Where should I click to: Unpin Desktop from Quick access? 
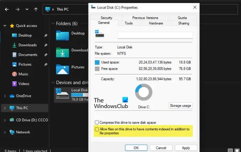pos(46,35)
